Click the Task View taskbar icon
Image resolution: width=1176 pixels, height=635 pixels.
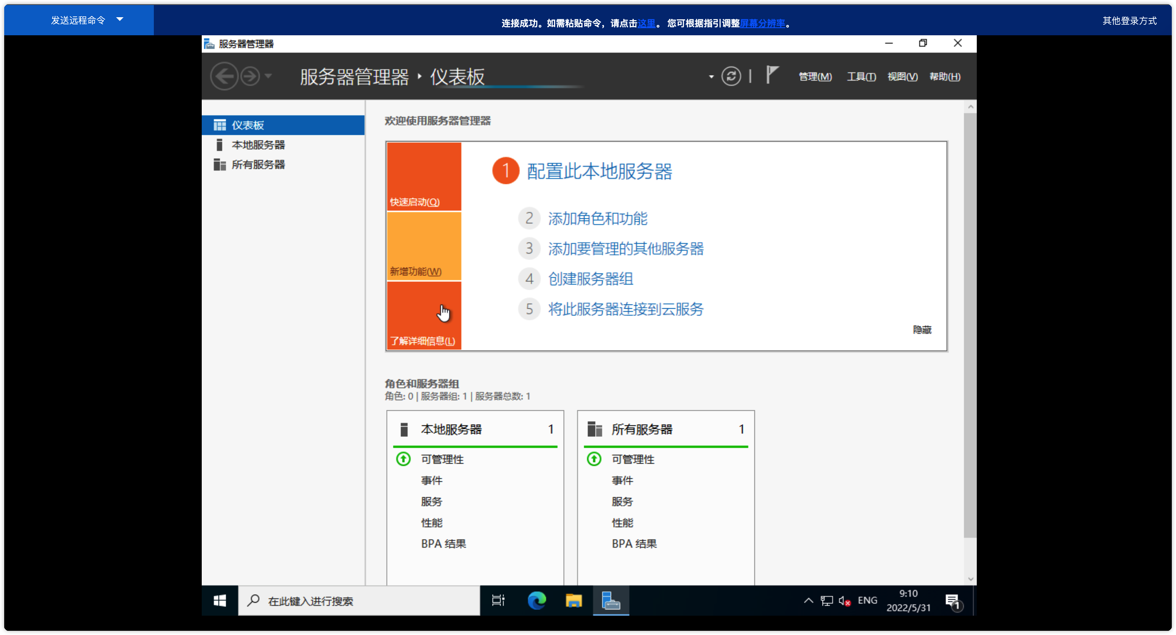pyautogui.click(x=498, y=600)
